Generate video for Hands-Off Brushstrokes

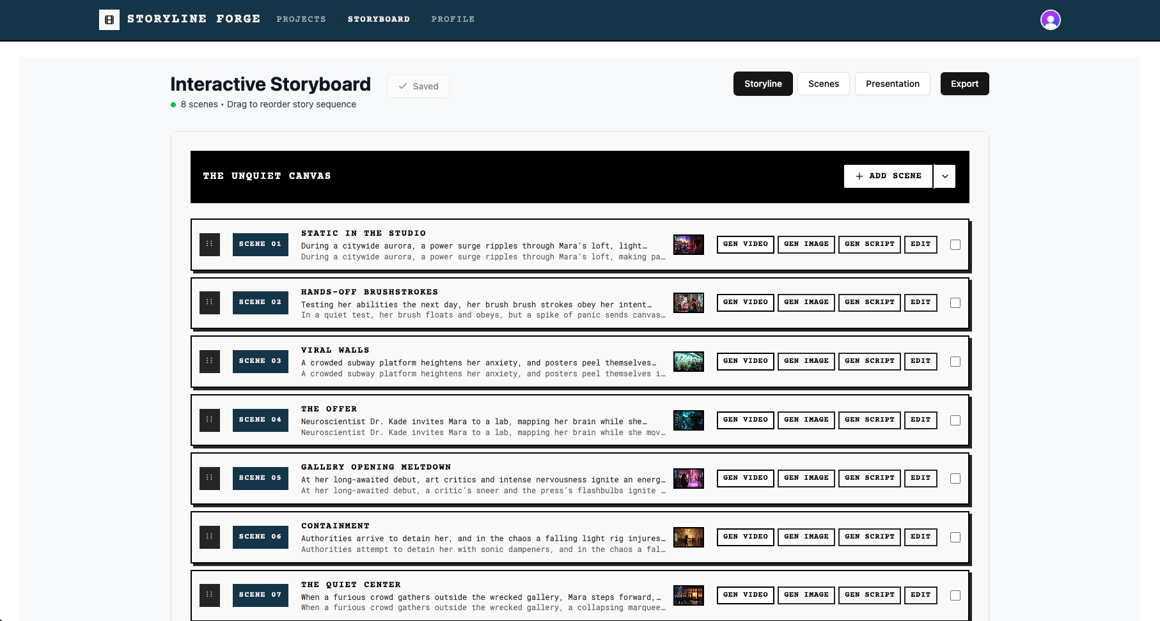tap(745, 302)
